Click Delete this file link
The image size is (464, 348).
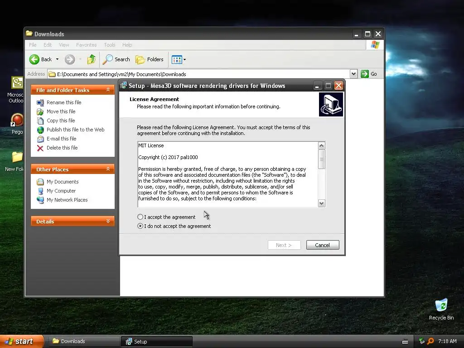point(62,148)
